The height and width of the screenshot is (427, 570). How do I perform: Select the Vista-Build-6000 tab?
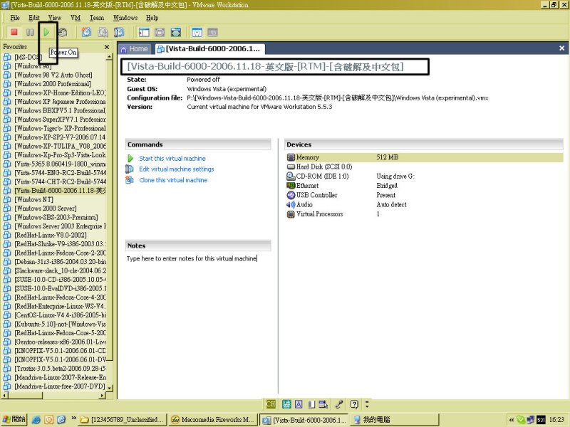[209, 48]
